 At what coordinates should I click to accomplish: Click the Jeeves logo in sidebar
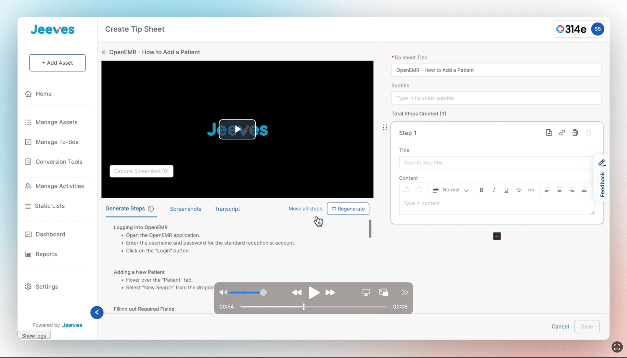(53, 29)
